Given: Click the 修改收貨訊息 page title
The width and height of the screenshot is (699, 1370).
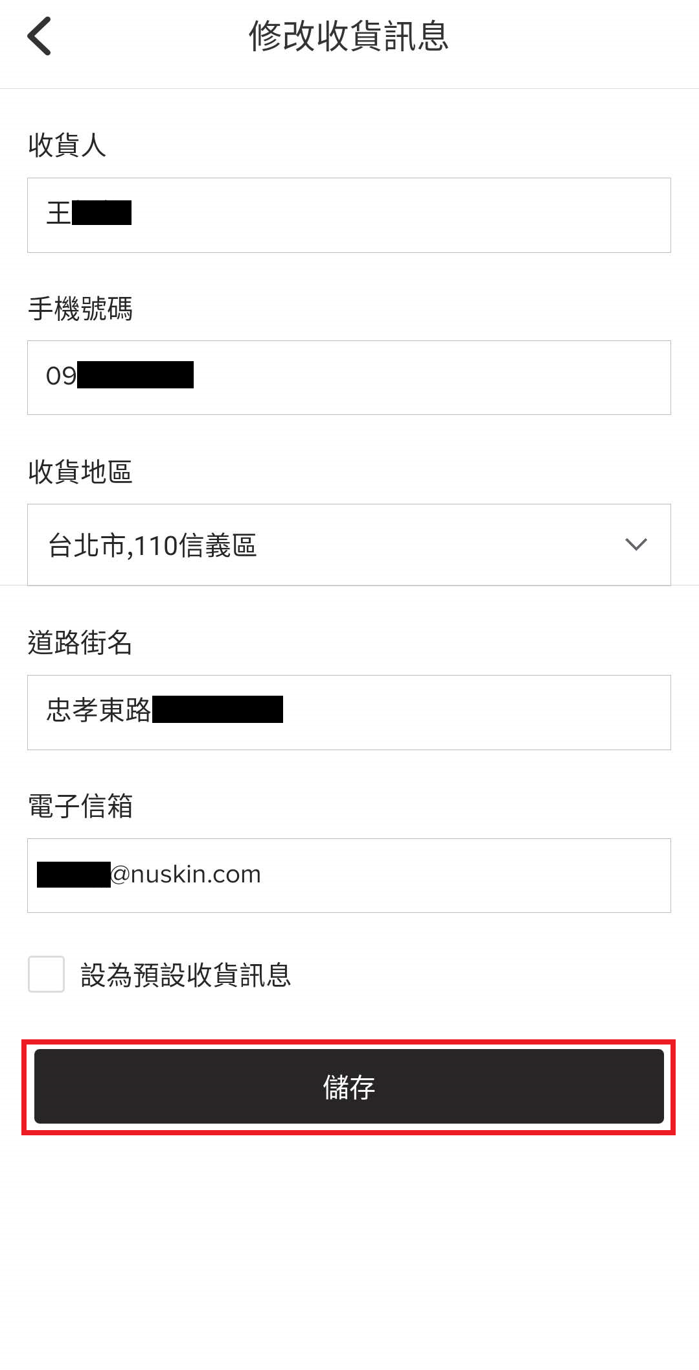Looking at the screenshot, I should 349,36.
